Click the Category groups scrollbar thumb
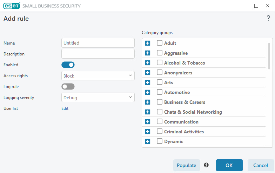 click(269, 56)
